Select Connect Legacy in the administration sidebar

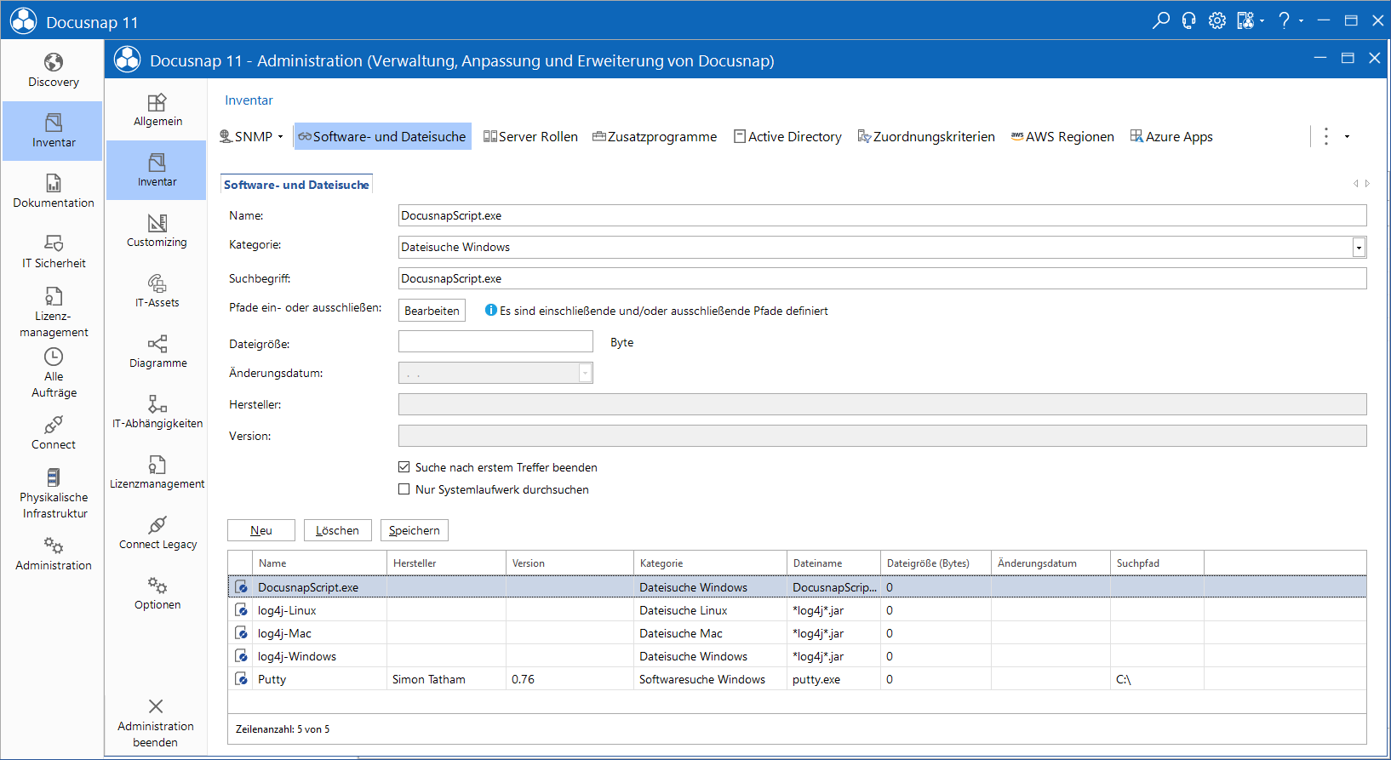pos(157,533)
